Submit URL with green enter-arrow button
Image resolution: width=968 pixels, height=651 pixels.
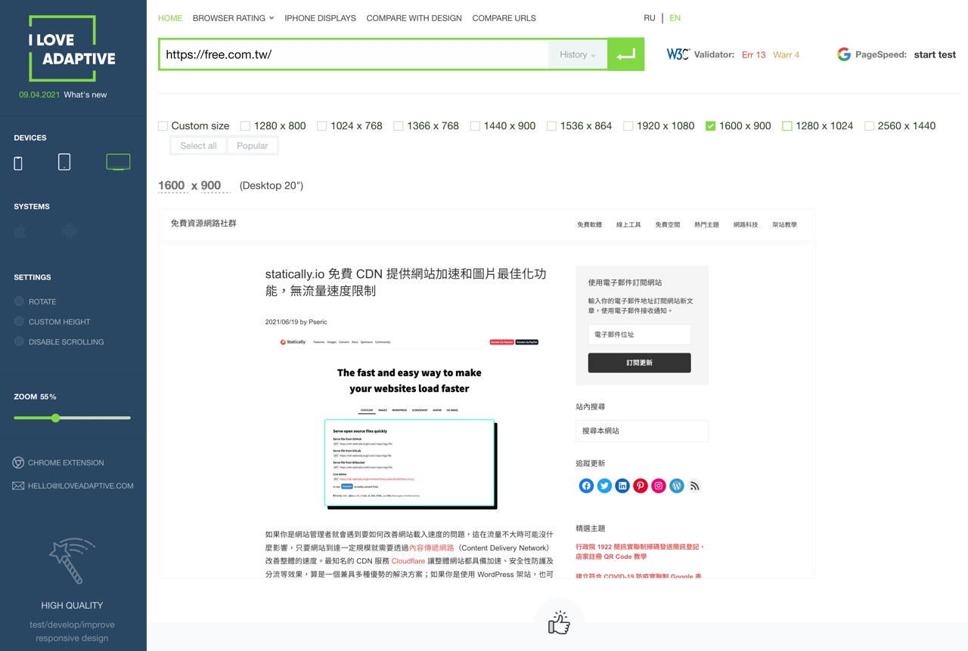[626, 54]
